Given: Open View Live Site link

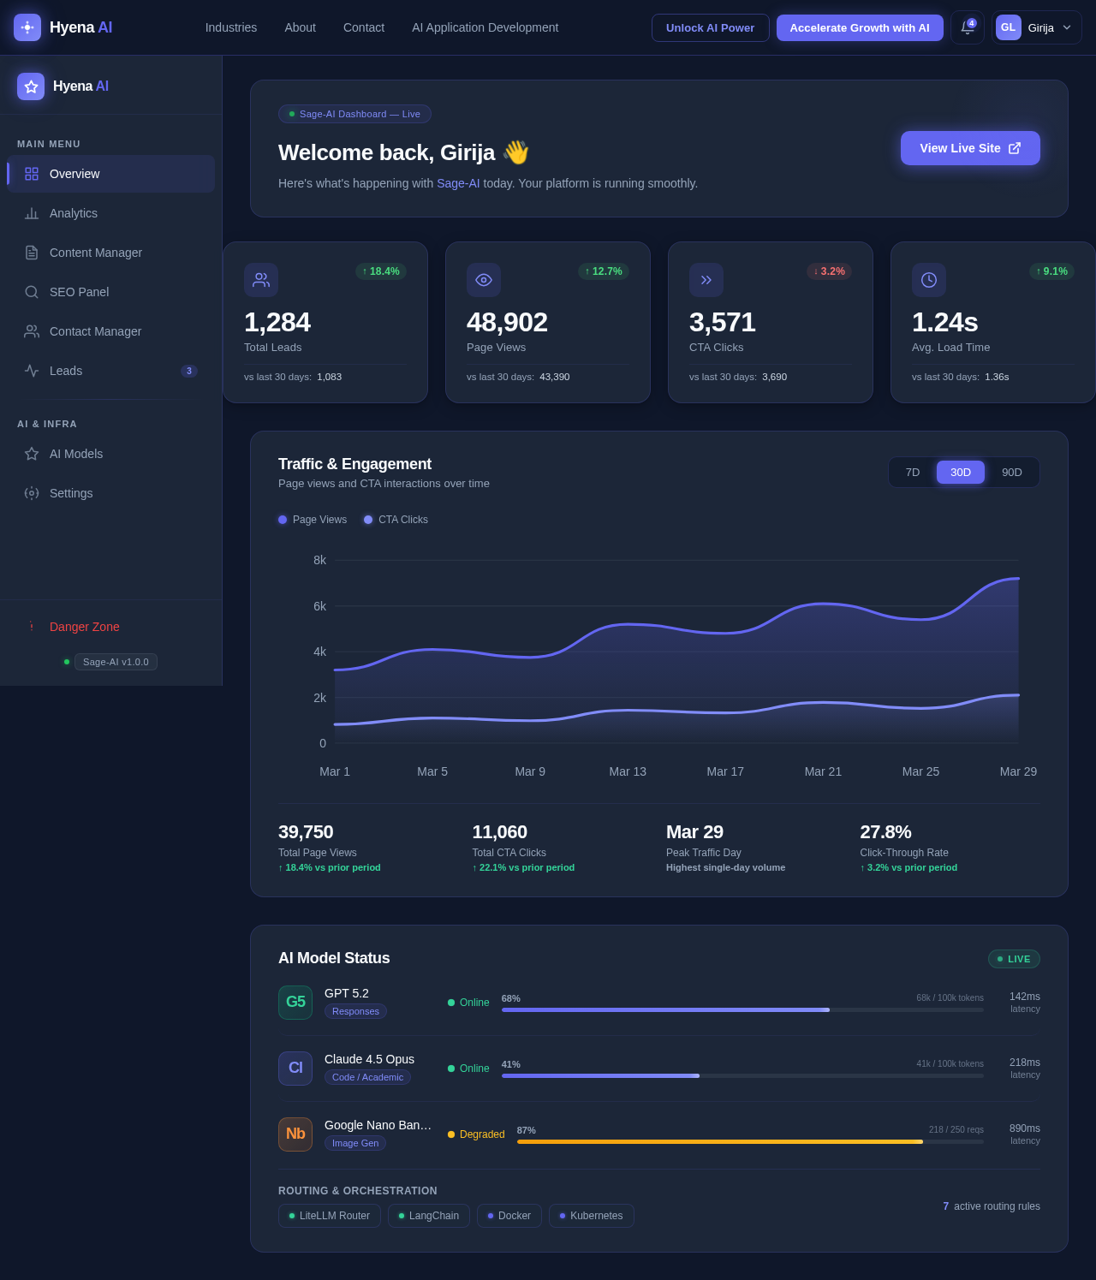Looking at the screenshot, I should [x=970, y=148].
